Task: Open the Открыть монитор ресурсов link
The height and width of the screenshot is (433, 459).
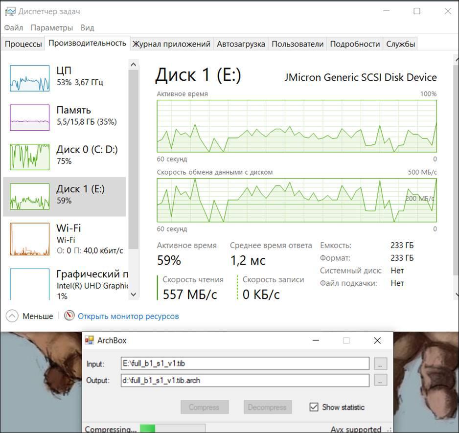Action: 128,317
